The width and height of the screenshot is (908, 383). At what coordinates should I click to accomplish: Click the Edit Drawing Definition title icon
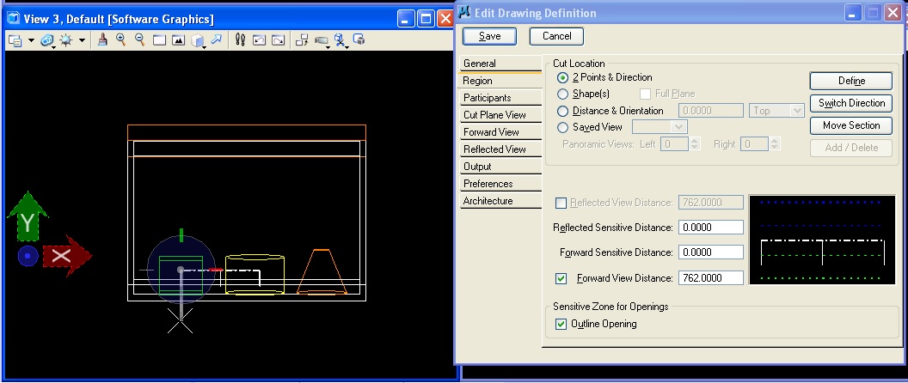[x=463, y=13]
